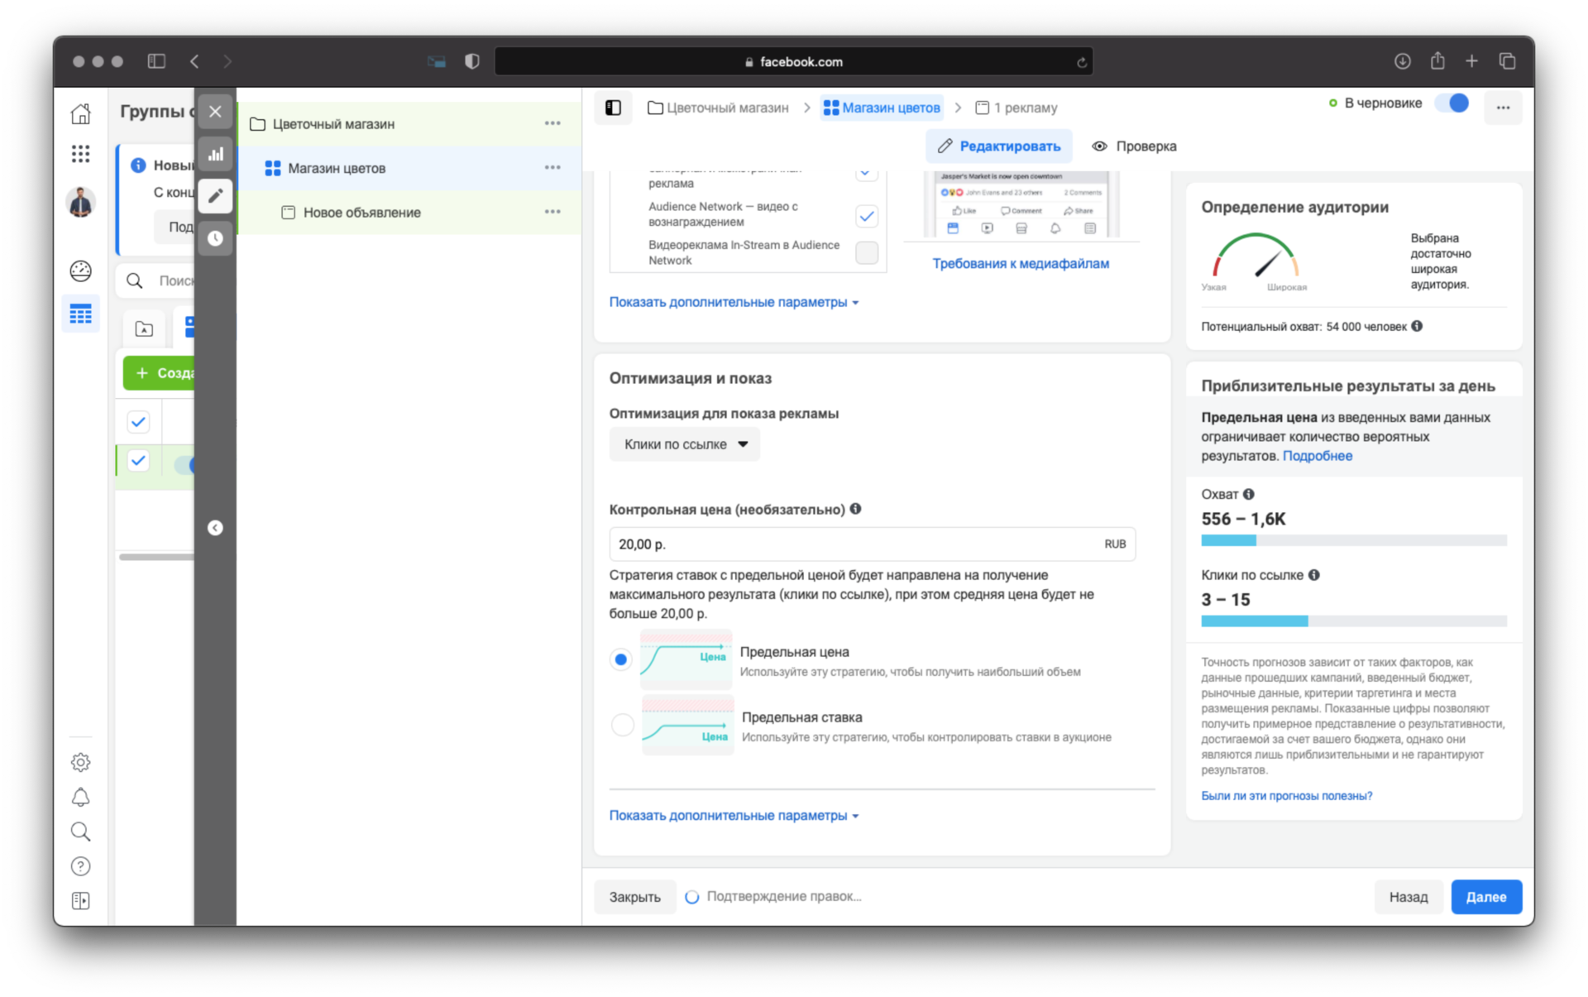Click the Далее button
Image resolution: width=1588 pixels, height=997 pixels.
1485,897
